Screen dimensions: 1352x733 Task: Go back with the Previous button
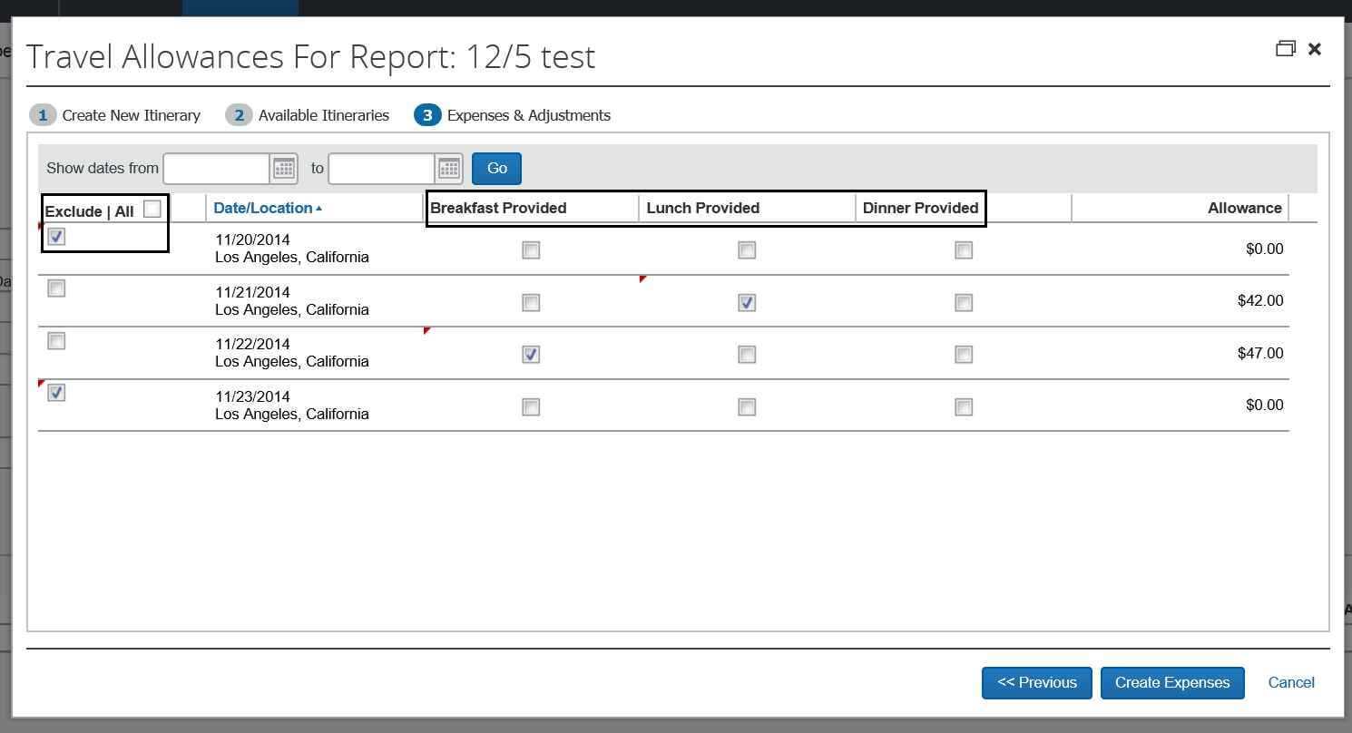click(1037, 682)
